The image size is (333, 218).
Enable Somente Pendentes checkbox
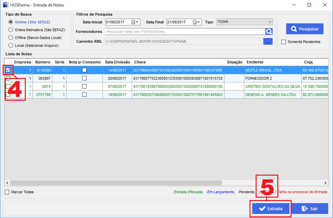[284, 42]
